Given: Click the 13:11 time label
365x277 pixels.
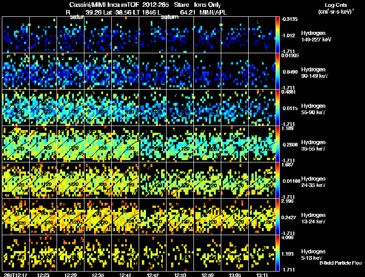Looking at the screenshot, I should pyautogui.click(x=262, y=275).
